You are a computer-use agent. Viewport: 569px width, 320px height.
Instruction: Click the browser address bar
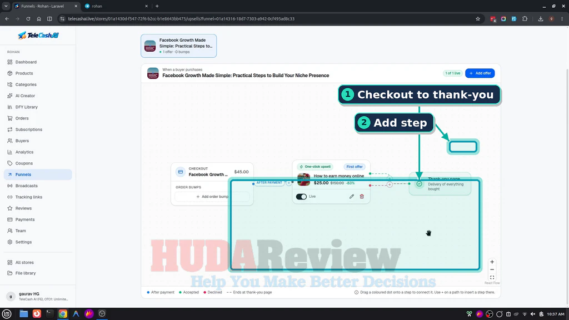click(268, 19)
